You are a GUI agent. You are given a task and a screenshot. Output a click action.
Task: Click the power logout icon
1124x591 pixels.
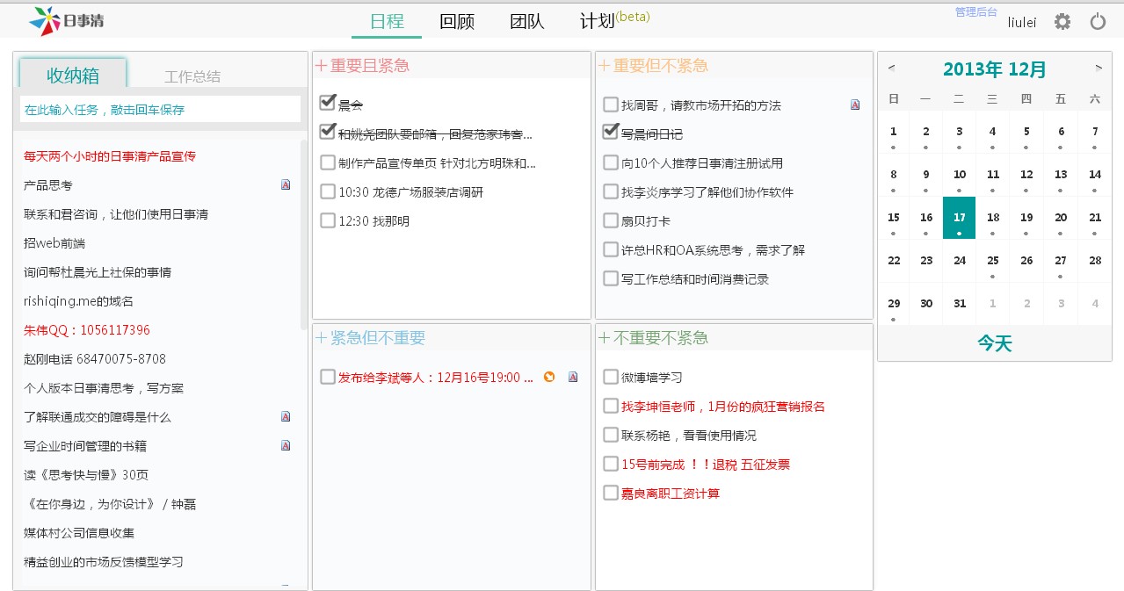coord(1098,22)
